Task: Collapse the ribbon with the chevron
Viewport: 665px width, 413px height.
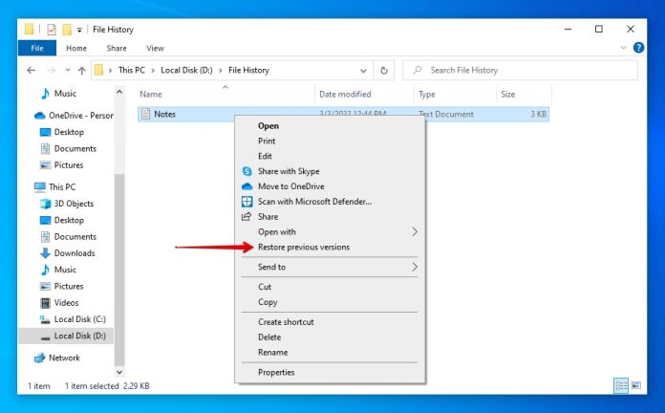Action: (624, 48)
